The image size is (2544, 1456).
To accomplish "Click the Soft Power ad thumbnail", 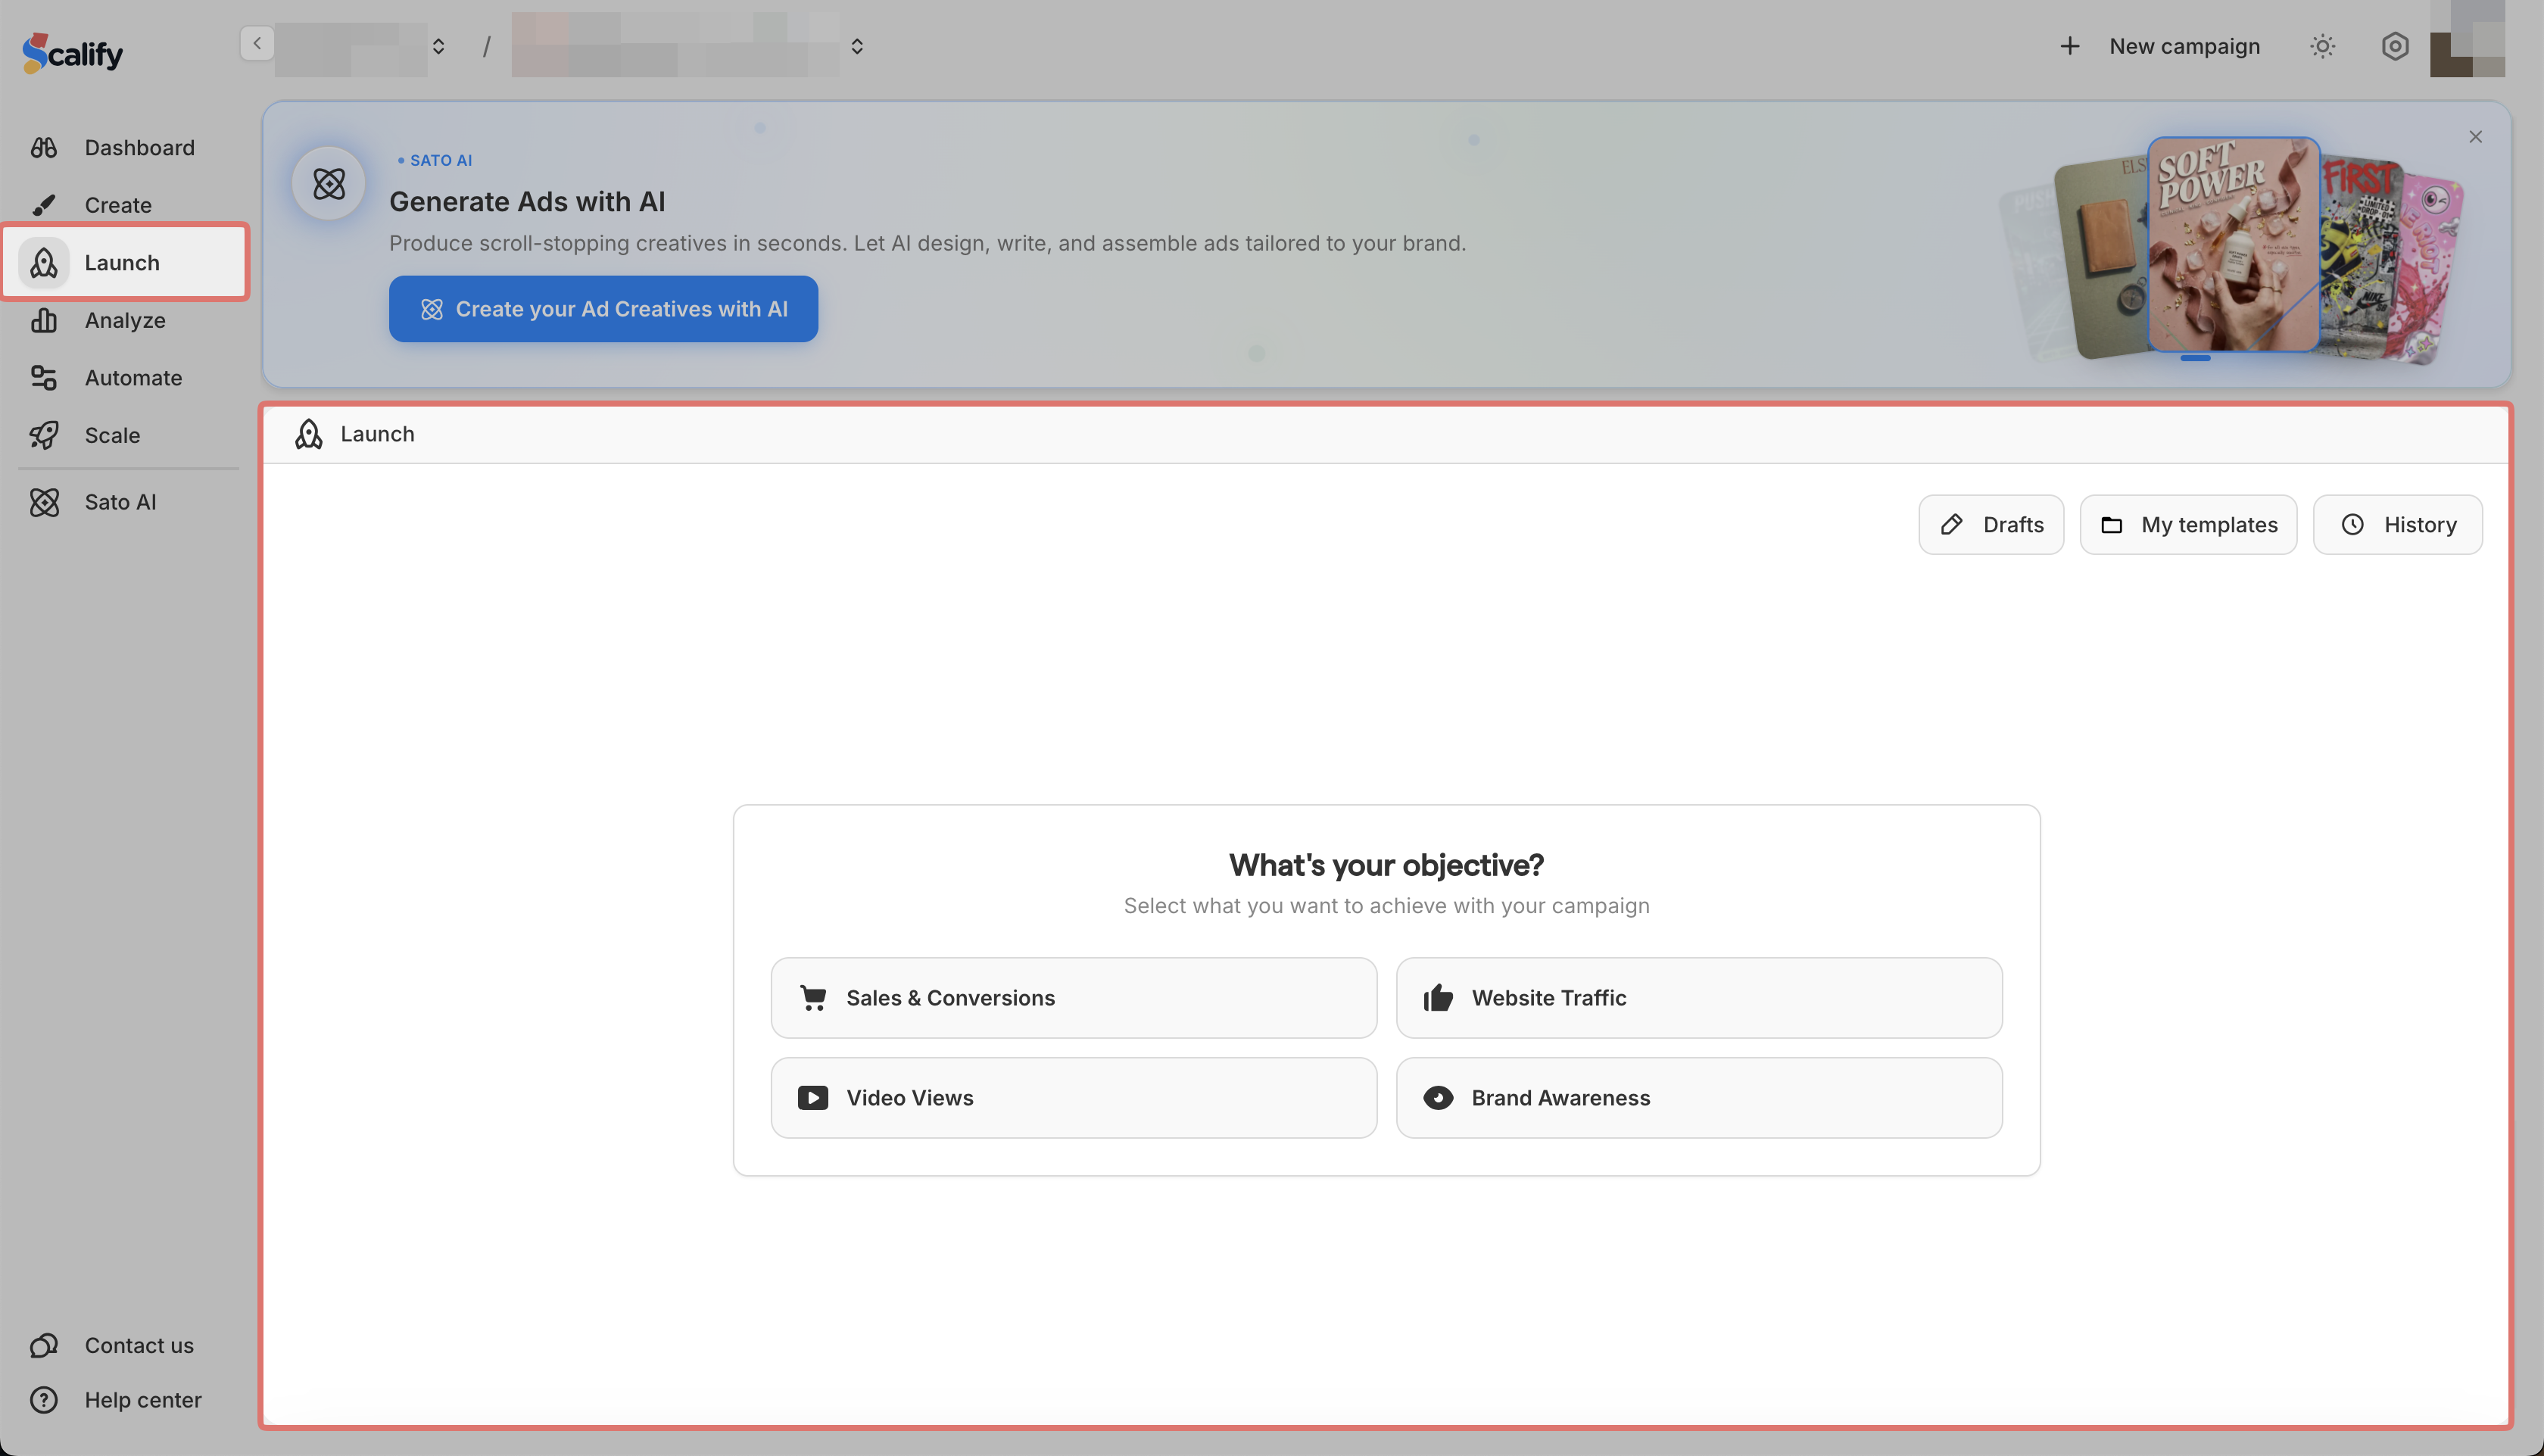I will (x=2233, y=245).
